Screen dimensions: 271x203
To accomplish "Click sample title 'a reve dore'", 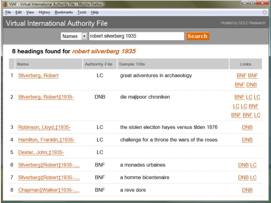I will [x=133, y=190].
